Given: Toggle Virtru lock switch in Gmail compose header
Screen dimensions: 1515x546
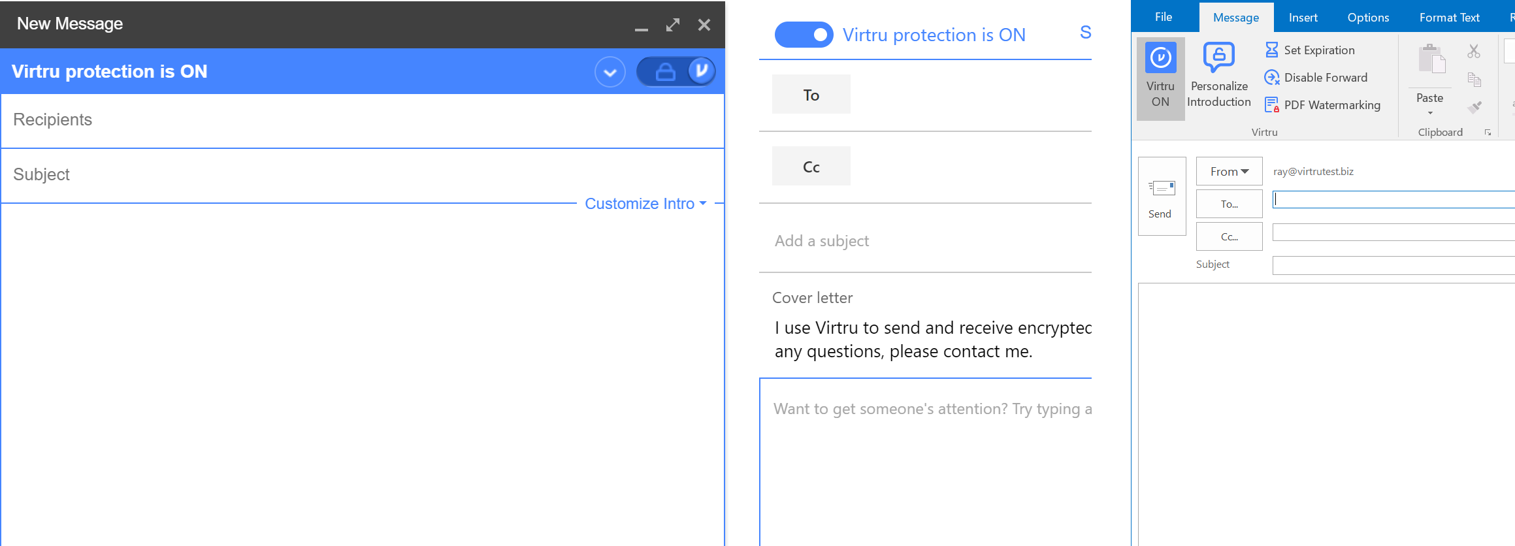Looking at the screenshot, I should (x=676, y=71).
